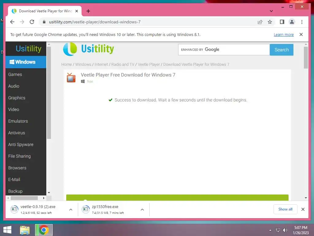Screen dimensions: 314x236
Task: Open the Learn more link
Action: 284,34
